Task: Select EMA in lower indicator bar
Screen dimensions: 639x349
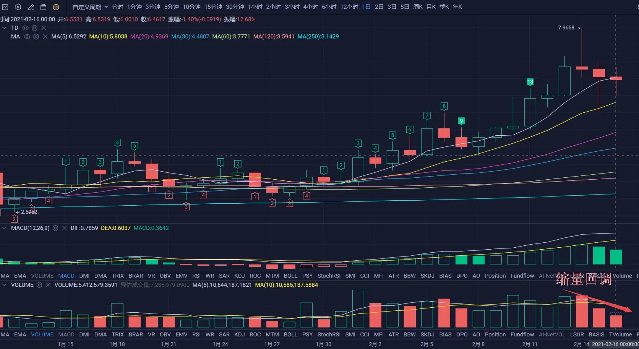Action: pos(20,334)
